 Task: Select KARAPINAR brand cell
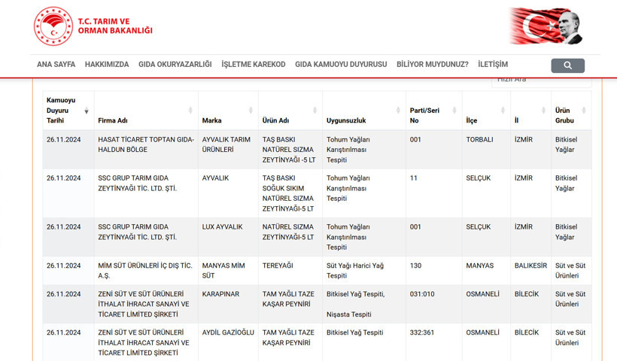click(228, 304)
